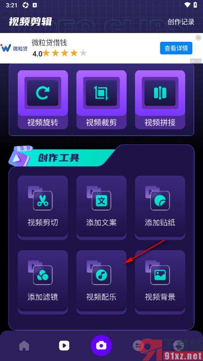Switch to the home tab
Image resolution: width=203 pixels, height=361 pixels.
click(x=24, y=345)
